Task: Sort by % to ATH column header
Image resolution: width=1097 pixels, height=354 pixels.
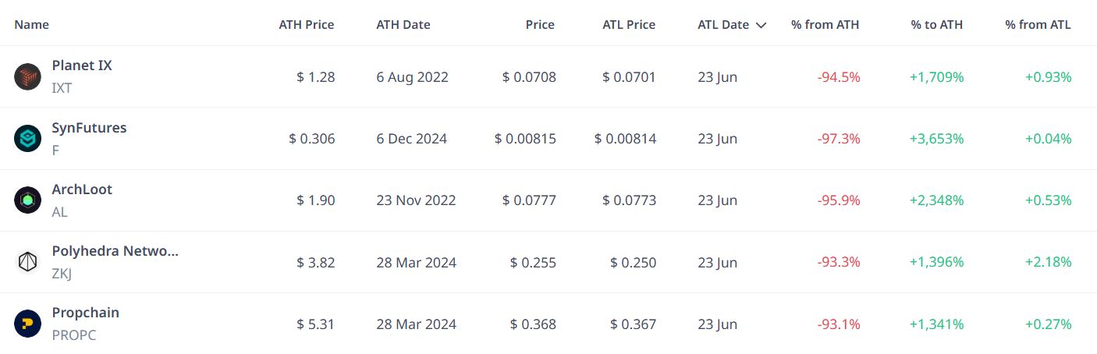Action: pyautogui.click(x=936, y=24)
